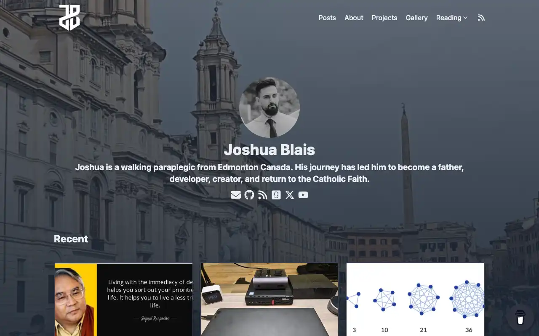Click the Buy Me a Coffee cup button
The image size is (539, 336).
520,318
